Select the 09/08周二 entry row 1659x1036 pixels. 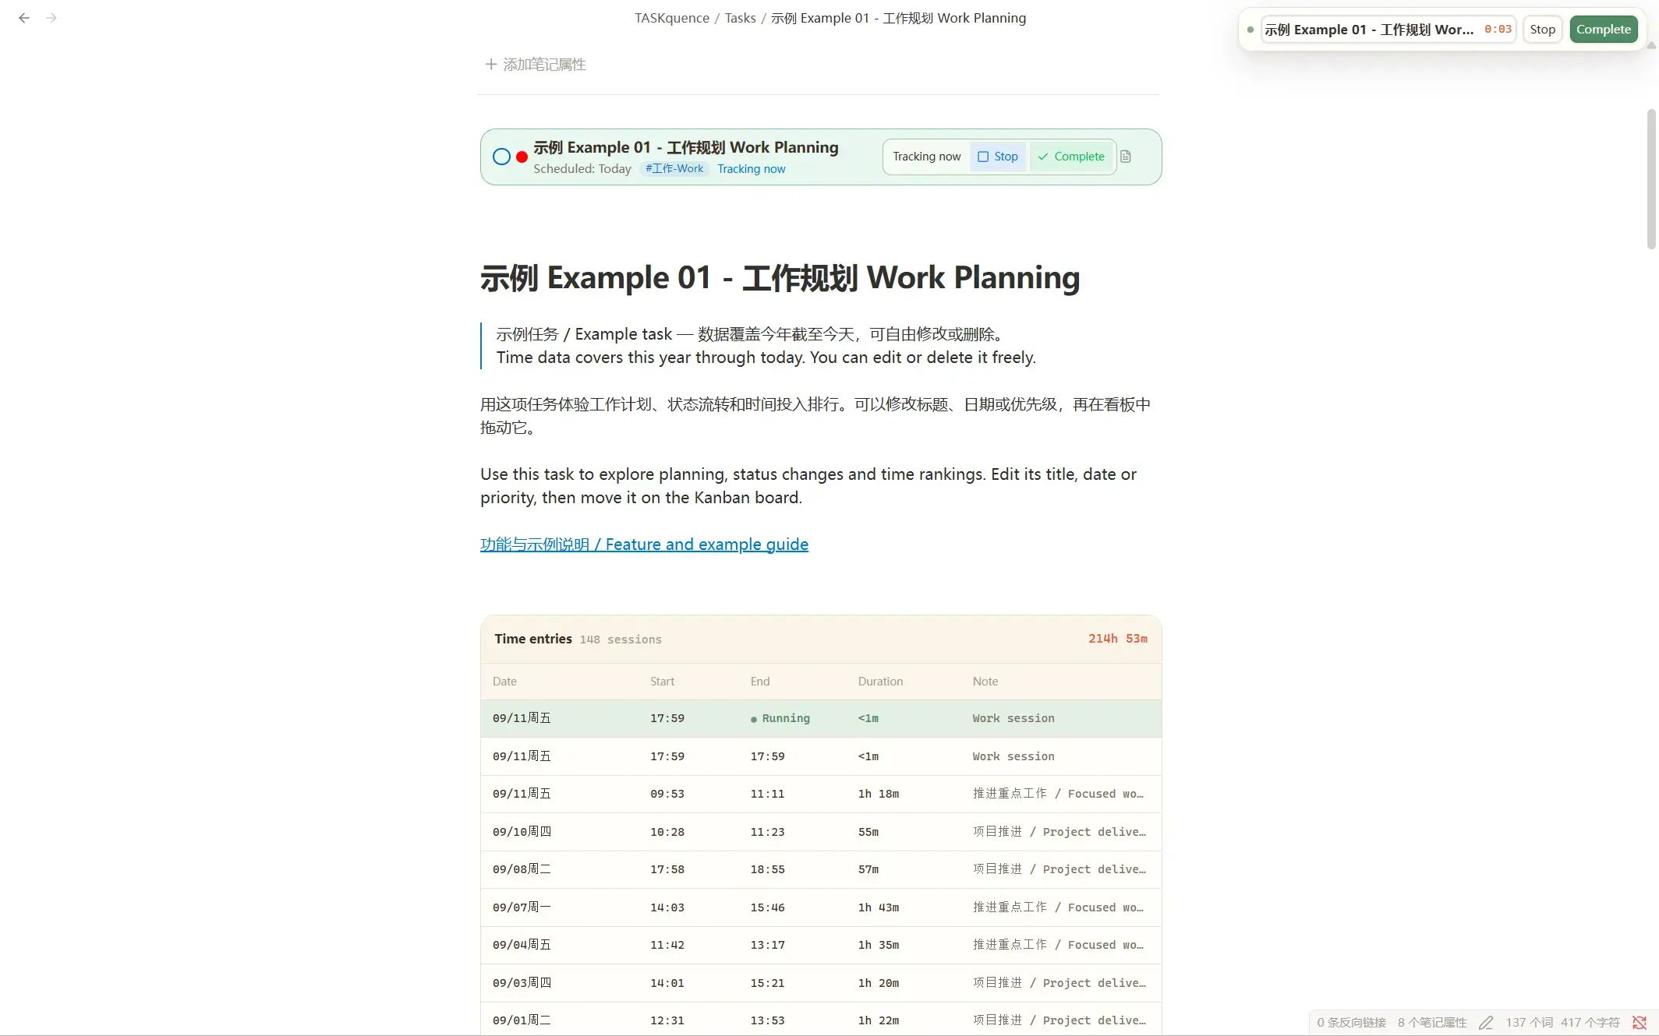[821, 869]
